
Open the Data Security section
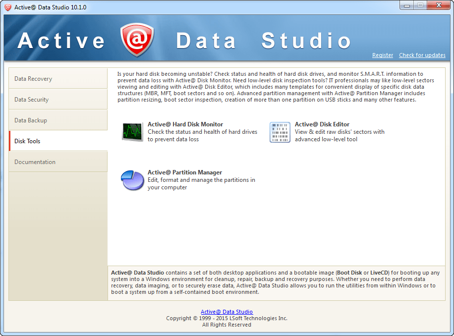coord(58,99)
